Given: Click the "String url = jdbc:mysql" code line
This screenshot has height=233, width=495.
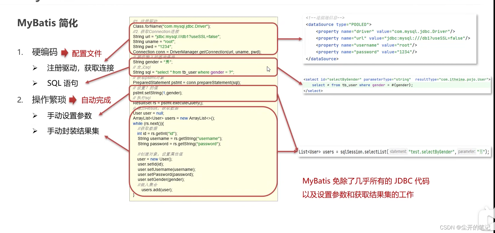Looking at the screenshot, I should (x=177, y=37).
